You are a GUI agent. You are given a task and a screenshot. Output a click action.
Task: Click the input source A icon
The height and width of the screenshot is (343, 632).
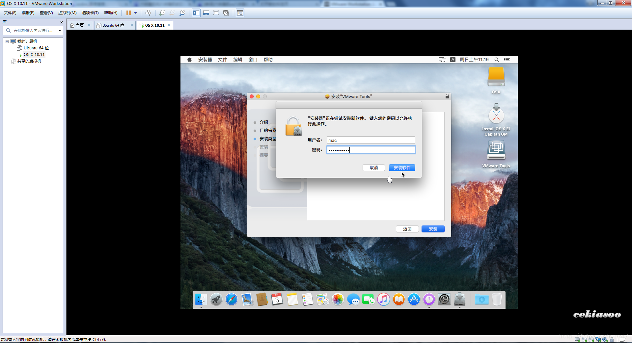coord(453,60)
